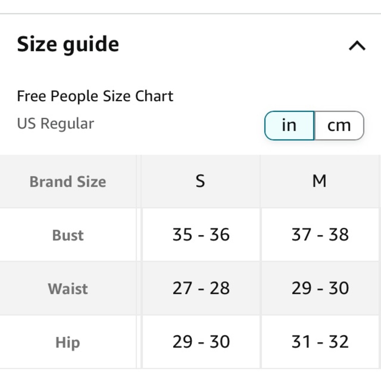381x381 pixels.
Task: Click the 35 - 36 bust value
Action: click(201, 235)
